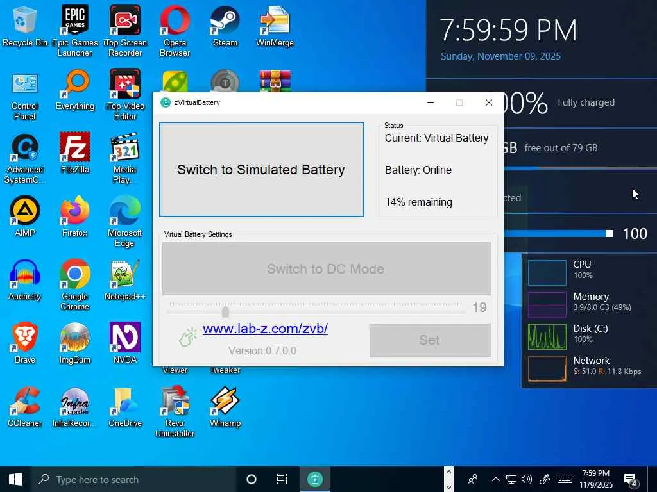Launch Epic Games Launcher shortcut

[x=74, y=31]
